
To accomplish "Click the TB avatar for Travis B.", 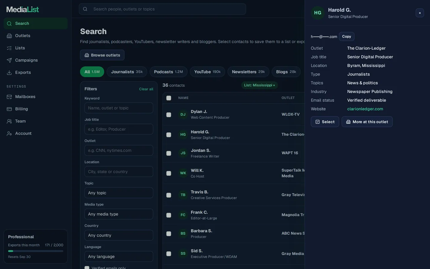I will point(183,195).
